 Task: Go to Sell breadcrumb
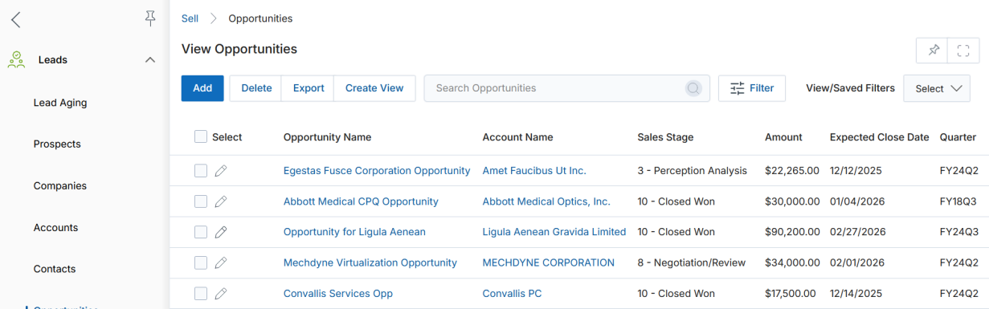pos(190,18)
